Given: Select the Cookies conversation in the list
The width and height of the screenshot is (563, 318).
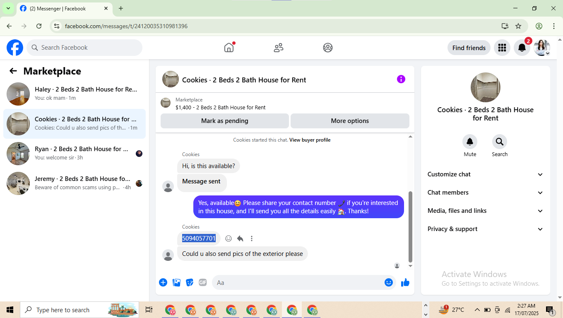Looking at the screenshot, I should (x=75, y=124).
